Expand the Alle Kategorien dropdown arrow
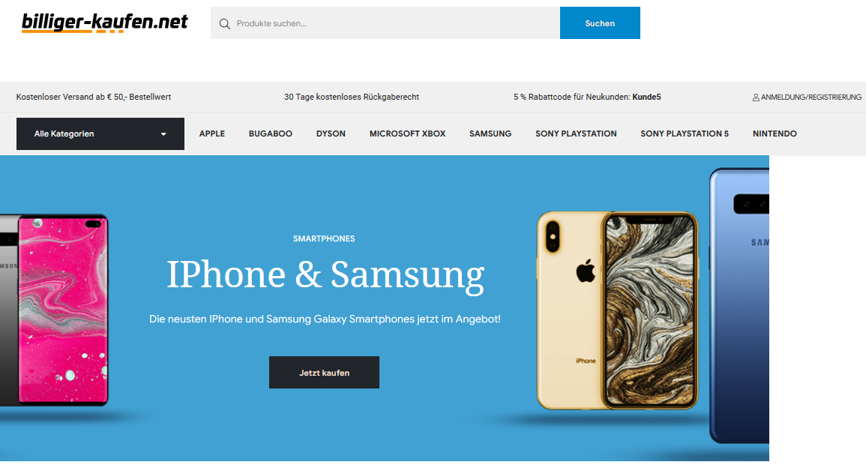This screenshot has height=468, width=866. pyautogui.click(x=163, y=134)
